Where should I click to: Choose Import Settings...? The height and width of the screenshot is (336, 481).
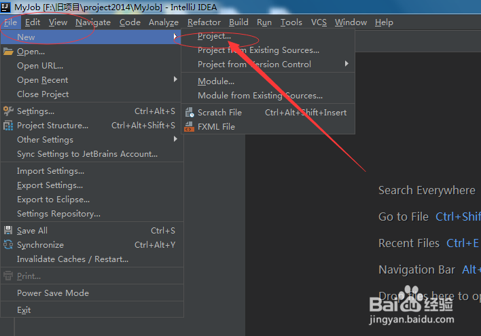(92, 171)
